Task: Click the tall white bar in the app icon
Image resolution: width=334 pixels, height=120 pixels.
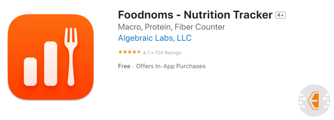Action: click(x=51, y=64)
